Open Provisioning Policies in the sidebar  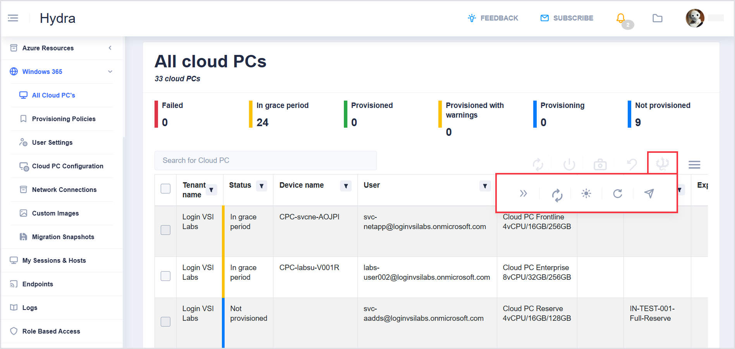(x=64, y=119)
